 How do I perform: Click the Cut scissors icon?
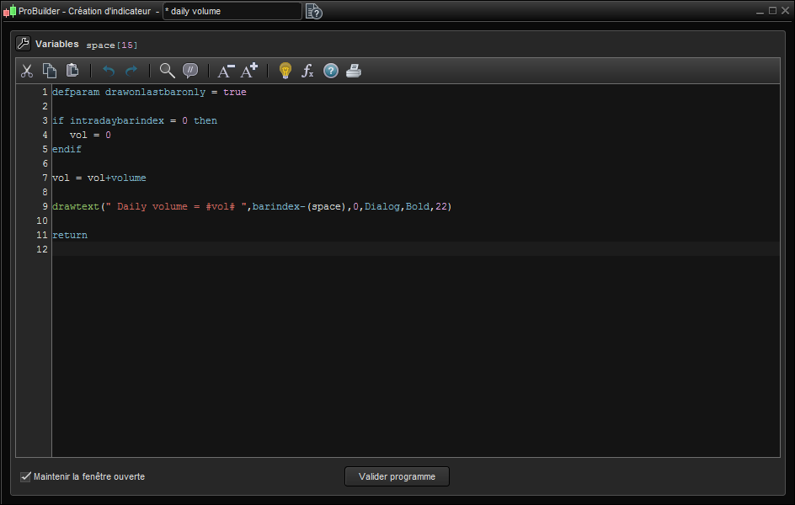coord(27,71)
